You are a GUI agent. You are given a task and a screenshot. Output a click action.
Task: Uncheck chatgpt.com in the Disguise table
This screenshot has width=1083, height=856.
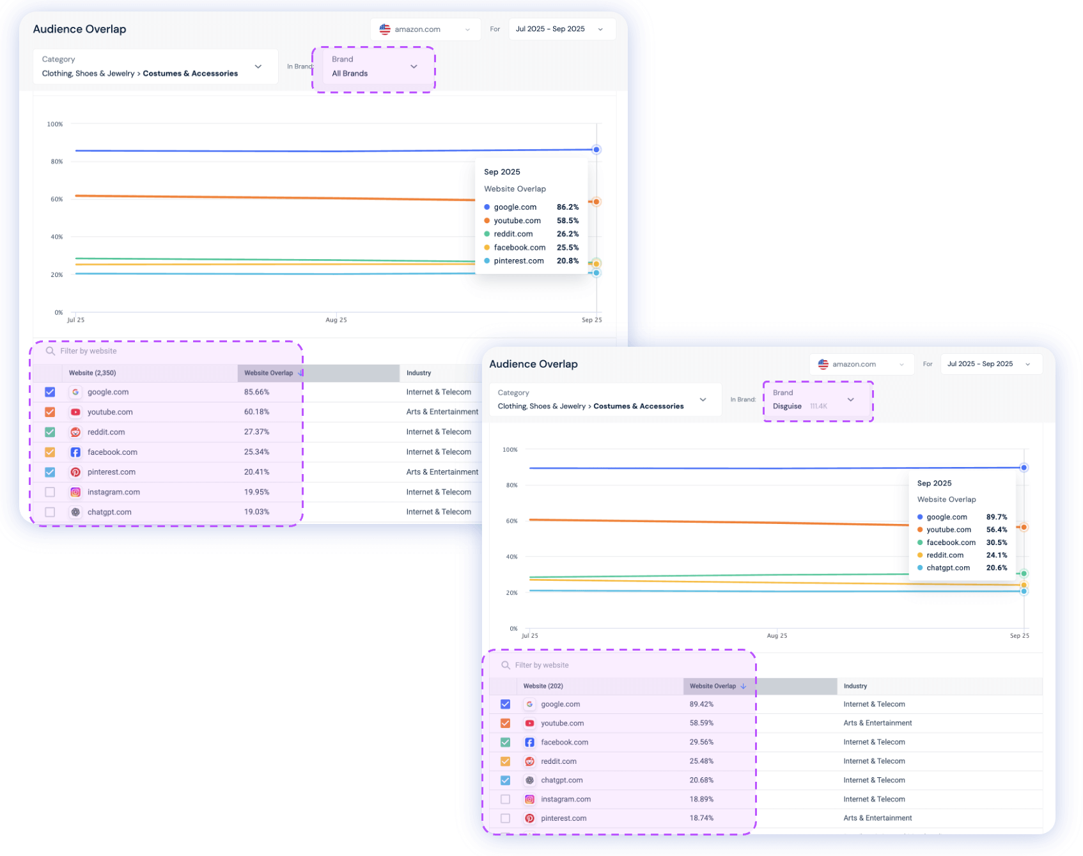point(505,781)
